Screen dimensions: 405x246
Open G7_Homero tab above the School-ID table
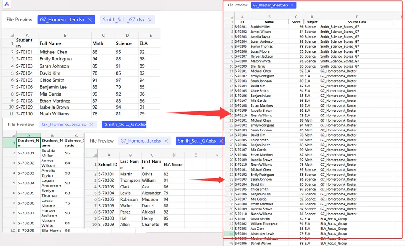[140, 141]
